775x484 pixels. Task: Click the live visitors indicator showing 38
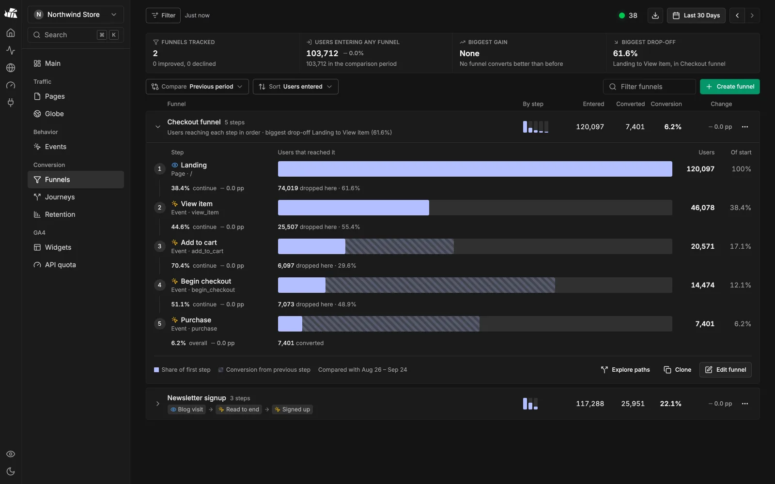tap(628, 15)
